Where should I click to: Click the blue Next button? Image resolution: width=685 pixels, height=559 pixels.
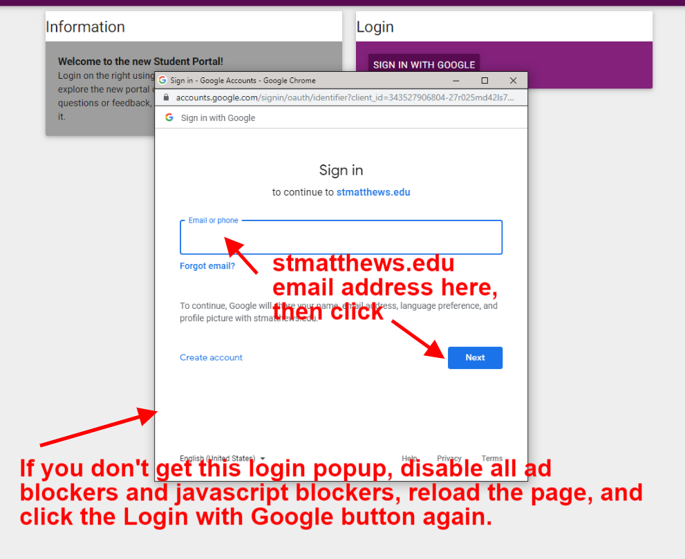click(475, 357)
